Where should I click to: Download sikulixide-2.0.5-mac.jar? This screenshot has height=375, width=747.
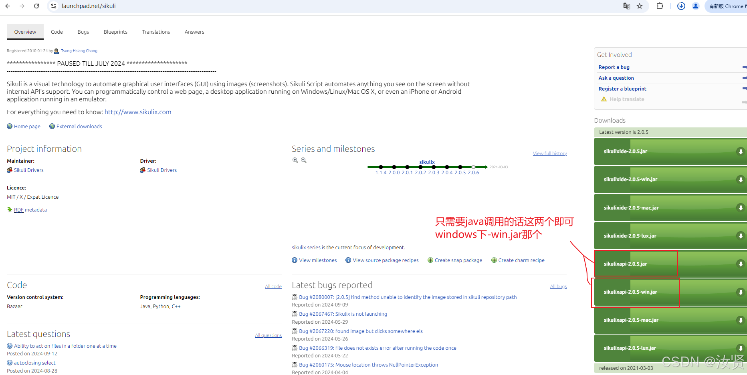(670, 208)
